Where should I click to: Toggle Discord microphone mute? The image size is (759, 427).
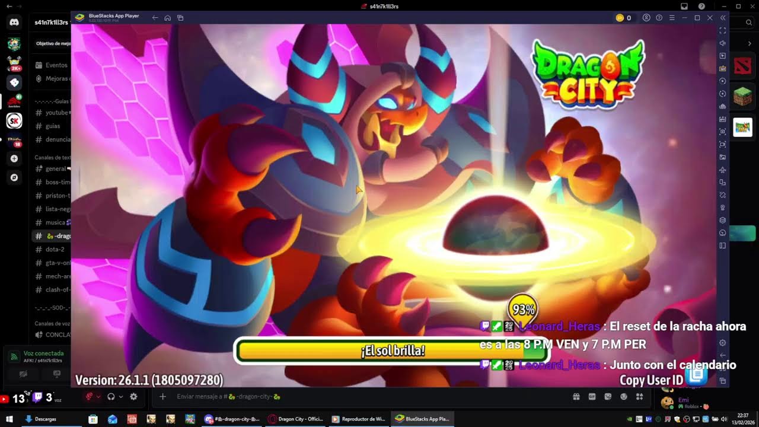click(90, 397)
